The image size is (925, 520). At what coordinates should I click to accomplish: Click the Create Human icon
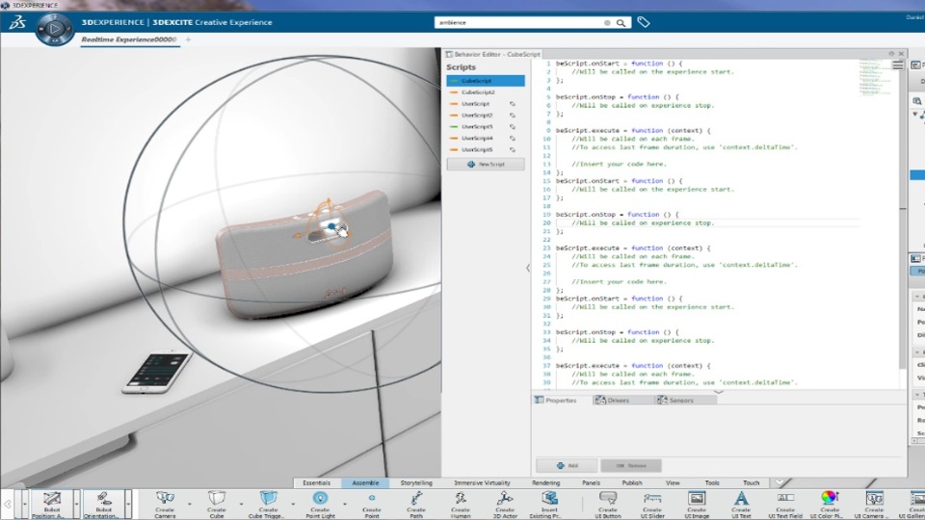[x=461, y=499]
